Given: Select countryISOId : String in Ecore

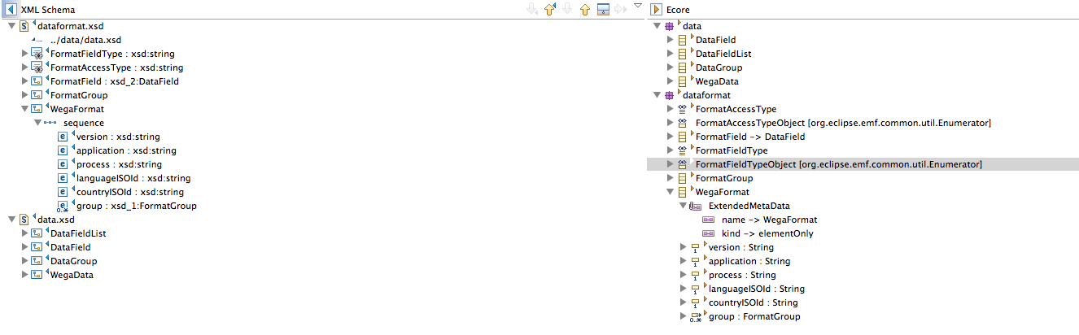Looking at the screenshot, I should click(x=754, y=302).
